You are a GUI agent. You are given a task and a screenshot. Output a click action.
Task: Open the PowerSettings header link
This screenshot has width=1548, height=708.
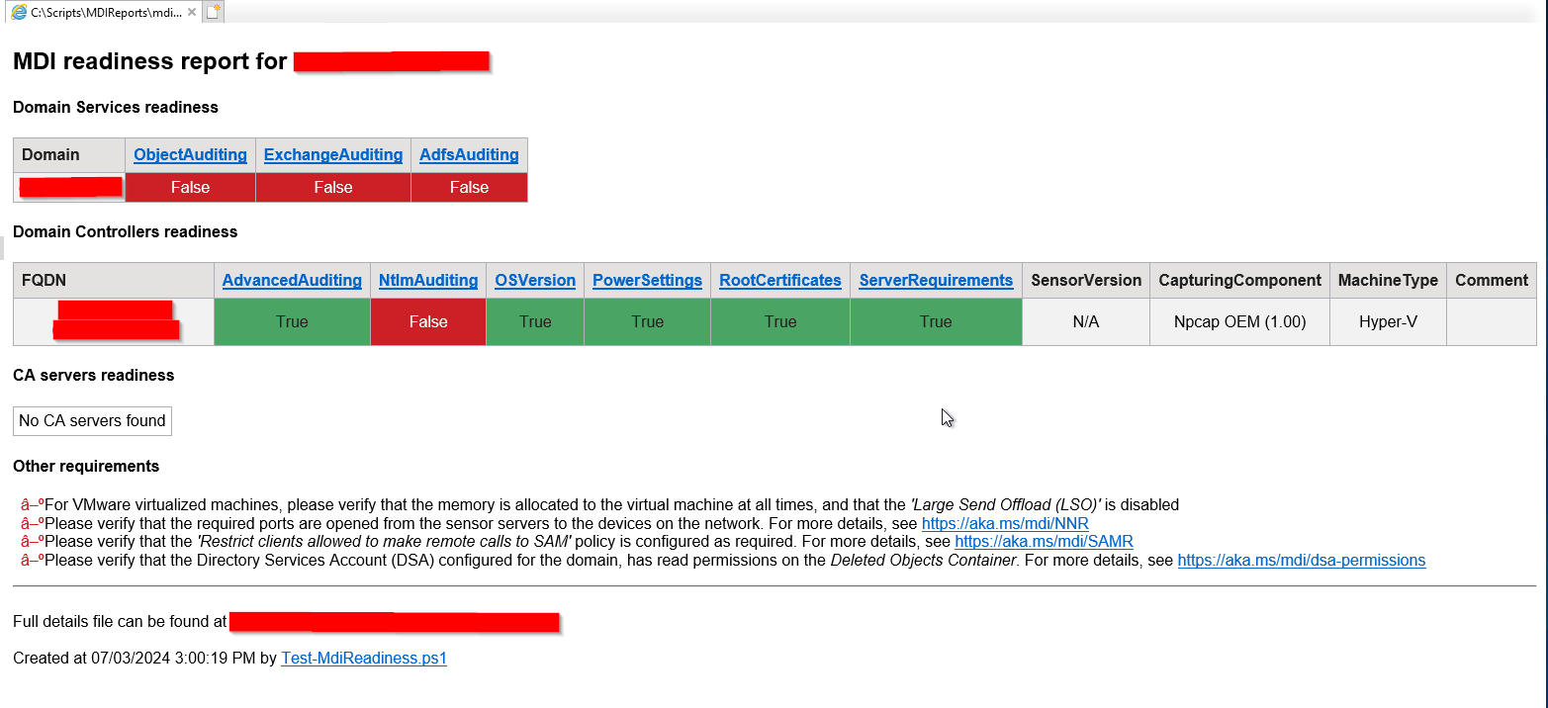pyautogui.click(x=647, y=280)
